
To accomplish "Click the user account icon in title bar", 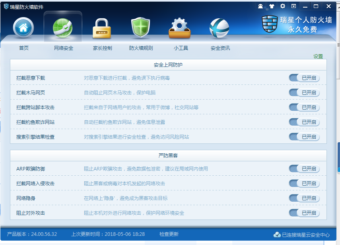I will click(x=260, y=6).
